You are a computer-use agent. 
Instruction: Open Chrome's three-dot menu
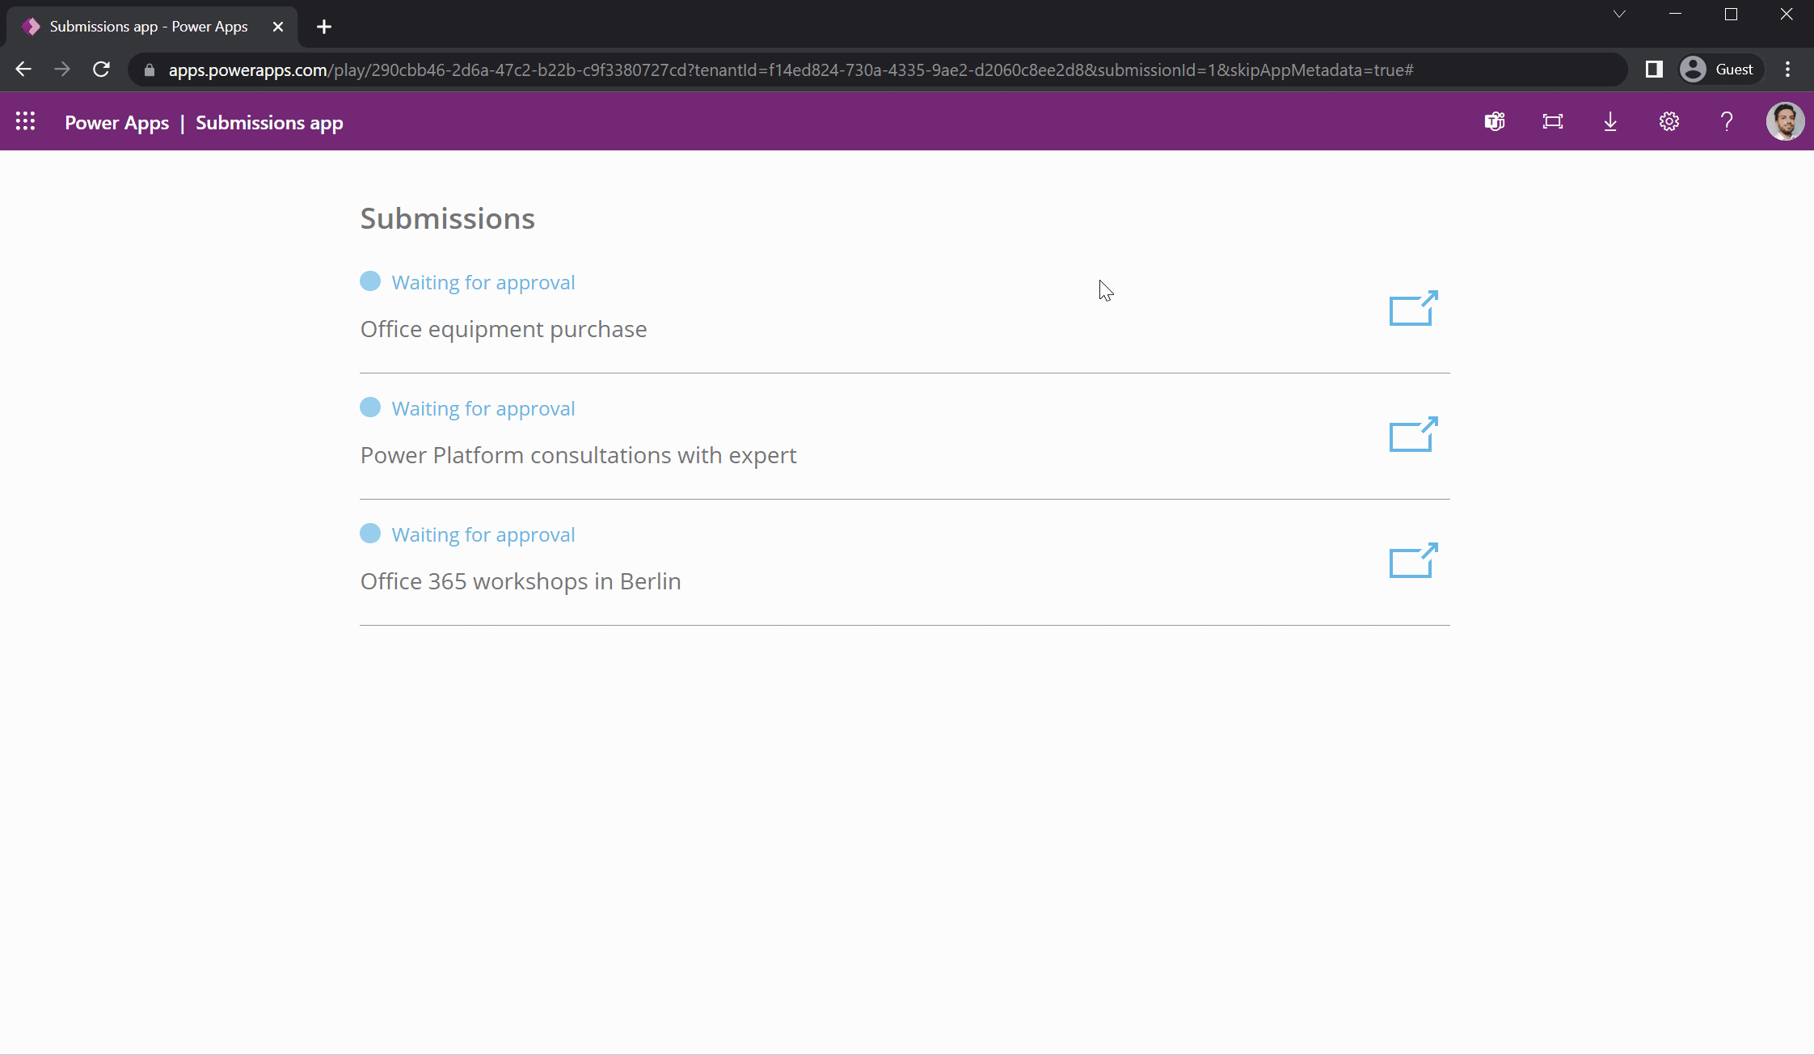pyautogui.click(x=1787, y=70)
